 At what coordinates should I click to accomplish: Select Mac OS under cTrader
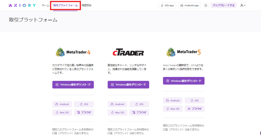(x=117, y=113)
